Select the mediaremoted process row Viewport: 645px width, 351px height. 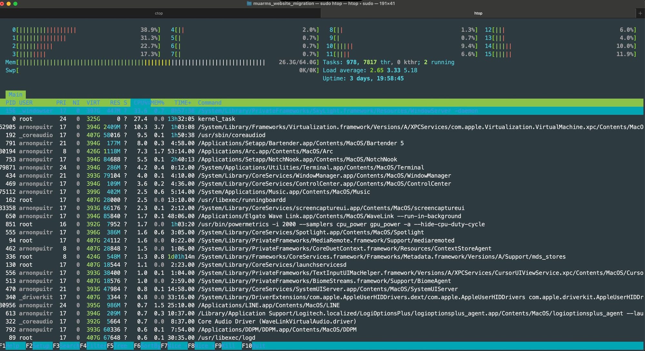[x=322, y=240]
